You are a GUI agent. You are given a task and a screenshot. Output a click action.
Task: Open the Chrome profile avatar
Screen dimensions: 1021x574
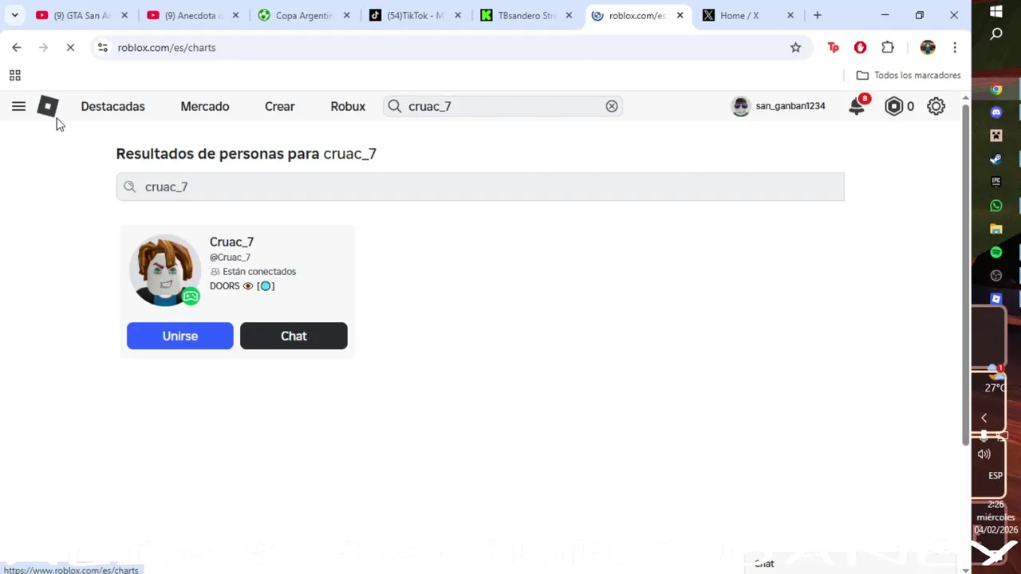tap(928, 48)
